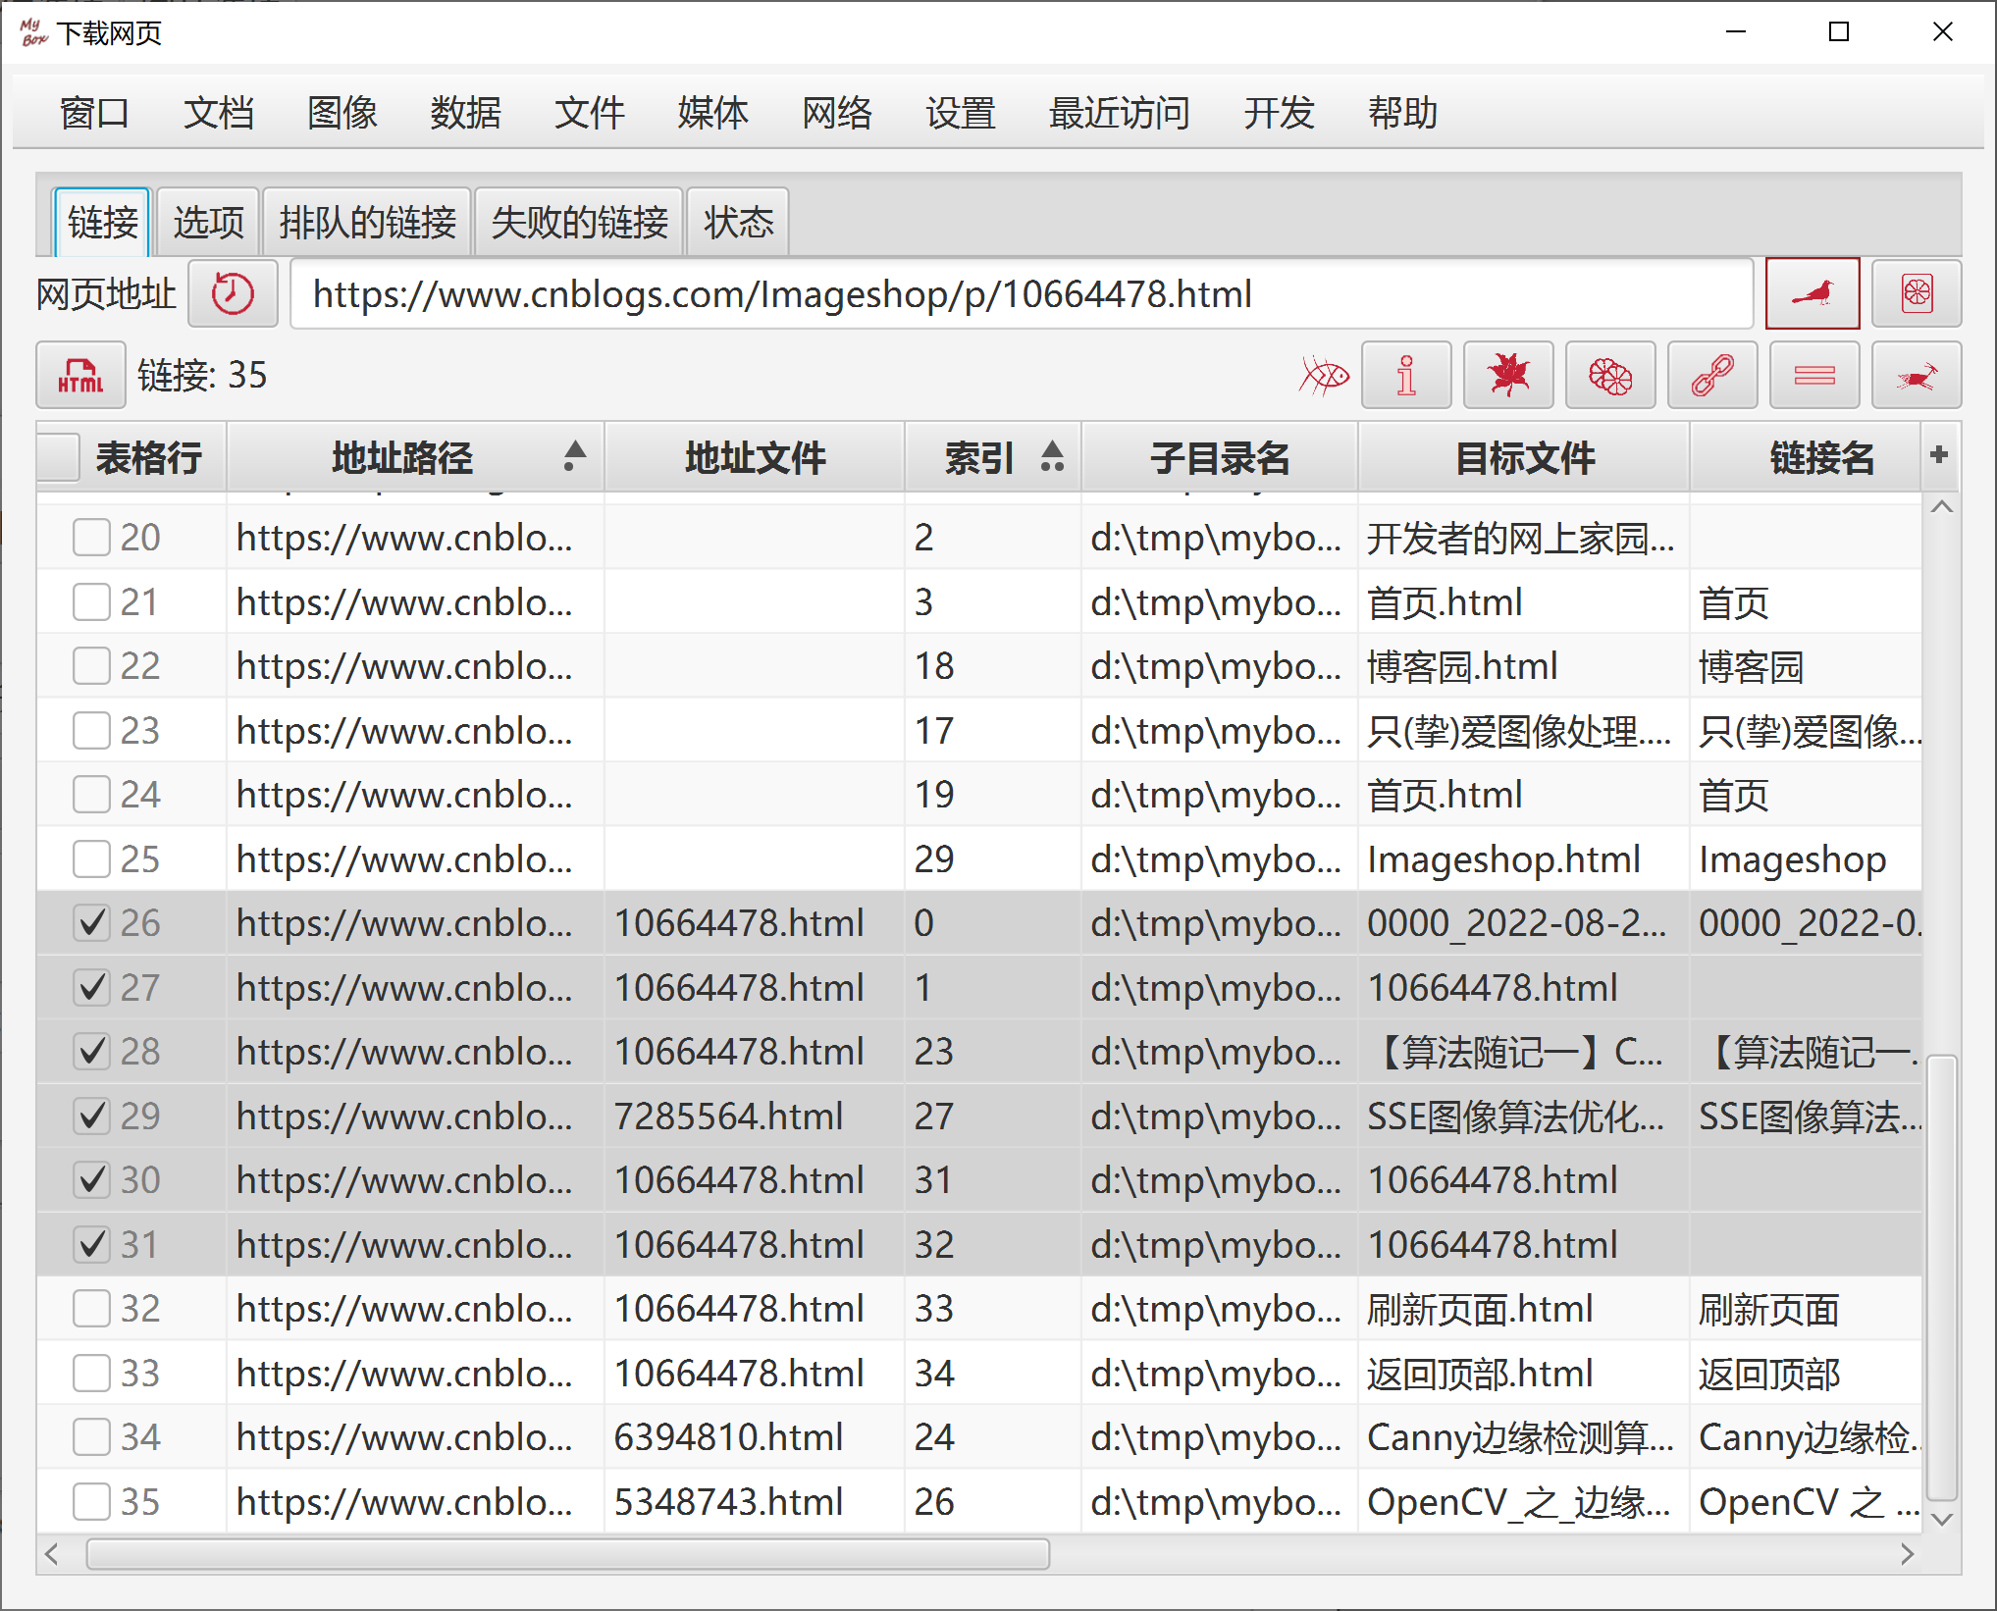Click the red lily flower button
The width and height of the screenshot is (1997, 1611).
pos(1507,375)
